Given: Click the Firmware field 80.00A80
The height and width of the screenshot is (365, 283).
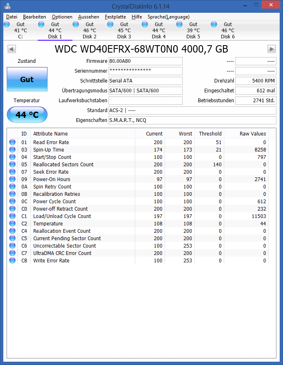Looking at the screenshot, I should pos(146,61).
